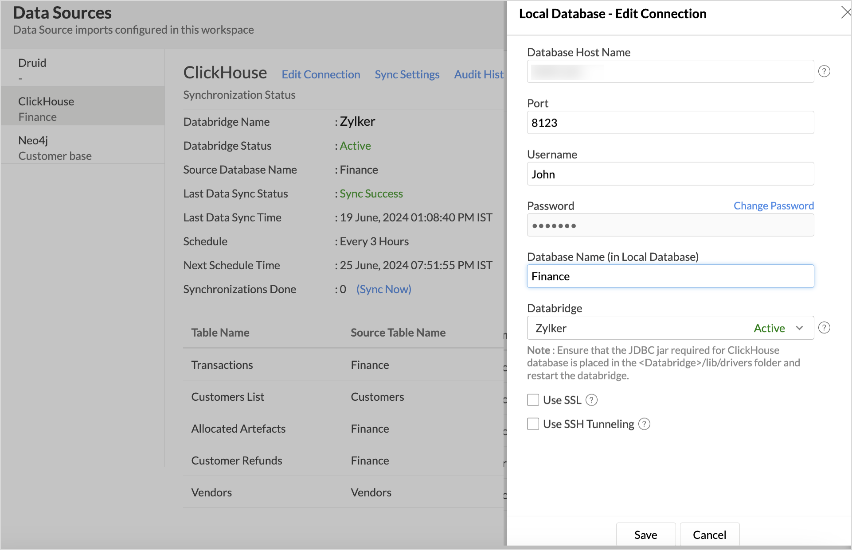Click help icon beside Use SSL
This screenshot has height=550, width=852.
[591, 400]
